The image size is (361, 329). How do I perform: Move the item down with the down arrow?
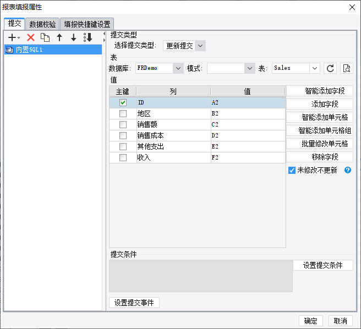(x=73, y=37)
